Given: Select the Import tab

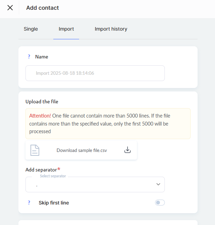Looking at the screenshot, I should (x=66, y=29).
